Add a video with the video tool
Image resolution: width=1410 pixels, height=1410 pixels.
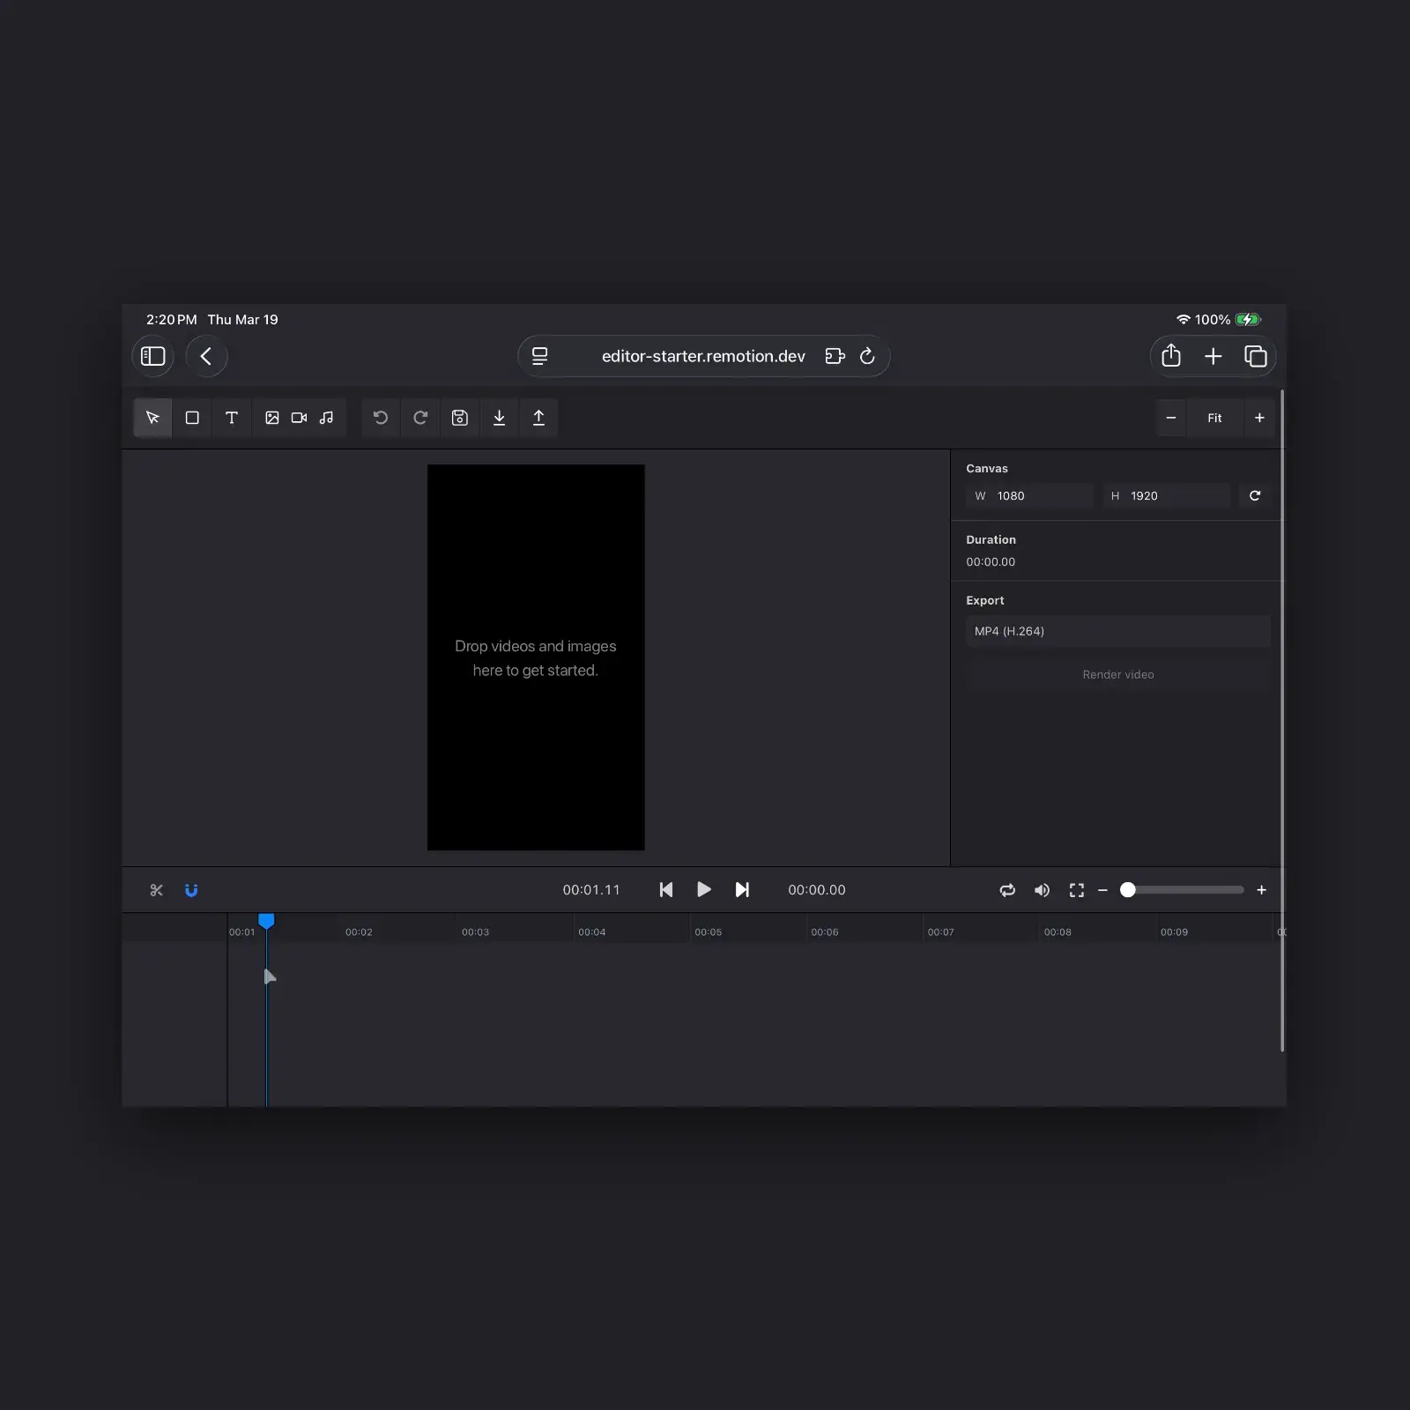[298, 418]
